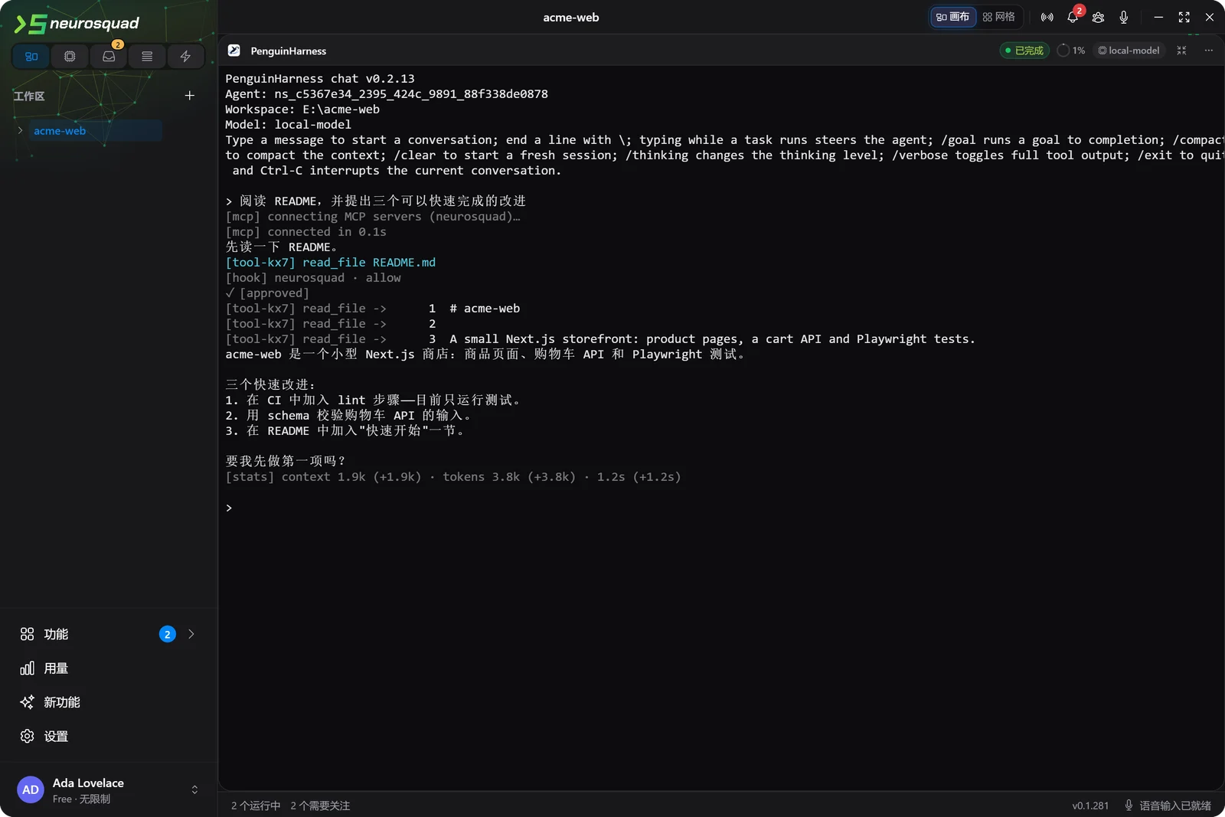Open the local-model selector
This screenshot has width=1225, height=817.
click(1129, 51)
